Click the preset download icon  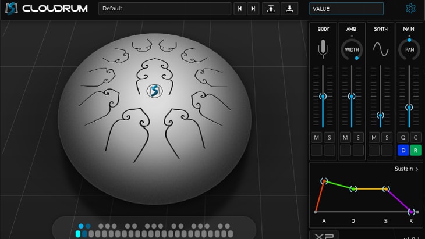click(x=289, y=9)
